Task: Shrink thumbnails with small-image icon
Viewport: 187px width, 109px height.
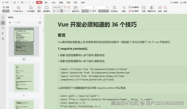Action: [10, 23]
